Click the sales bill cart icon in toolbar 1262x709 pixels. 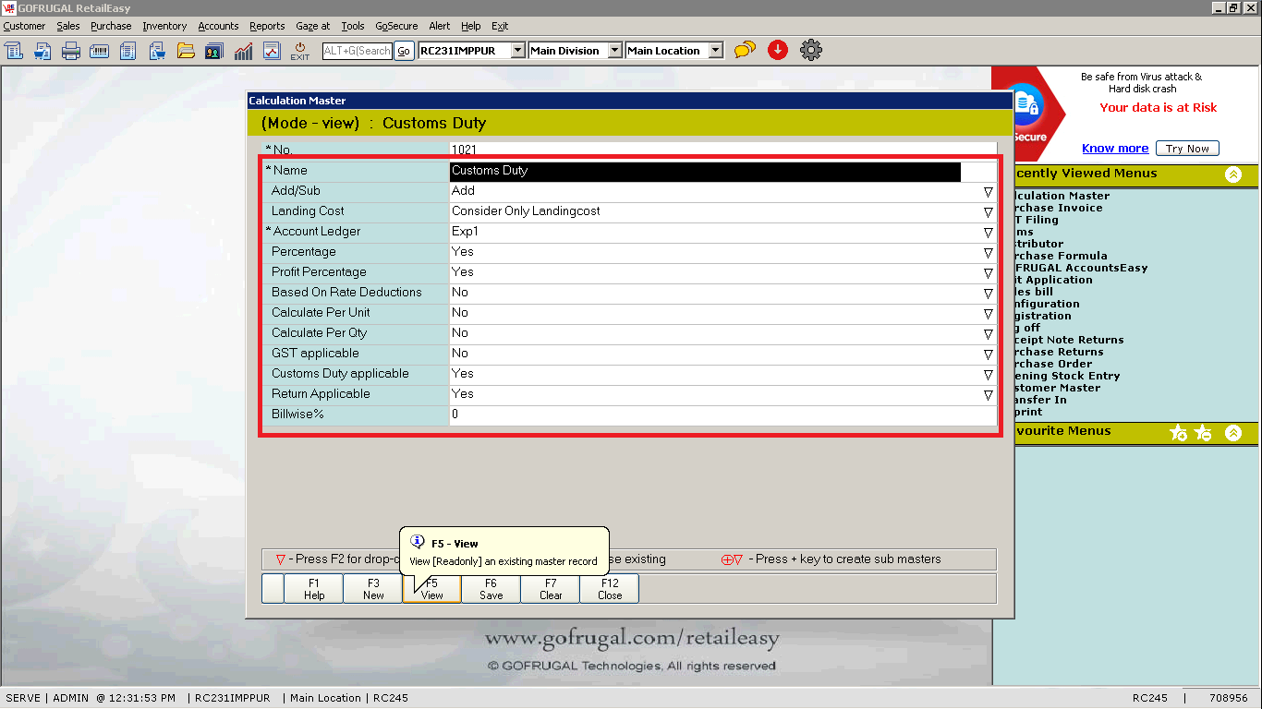click(42, 51)
